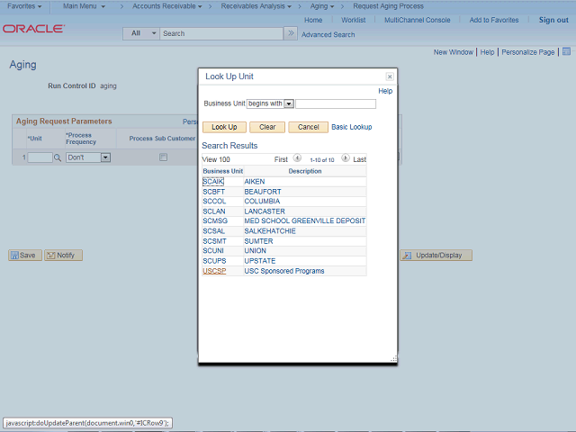
Task: Select business unit SCMSG
Action: pos(215,220)
